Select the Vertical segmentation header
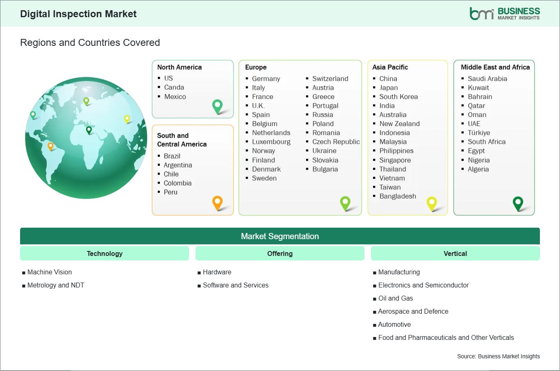The height and width of the screenshot is (371, 560). 455,253
